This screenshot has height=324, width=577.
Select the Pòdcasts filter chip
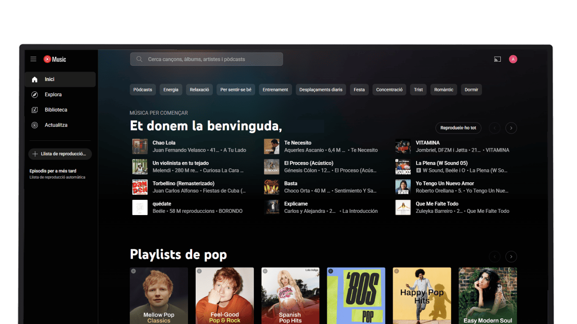click(143, 90)
